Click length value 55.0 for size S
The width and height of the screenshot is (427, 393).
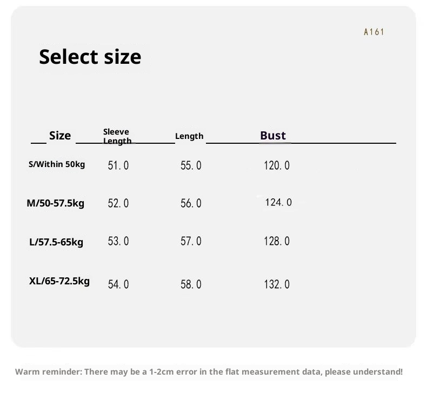pyautogui.click(x=191, y=165)
